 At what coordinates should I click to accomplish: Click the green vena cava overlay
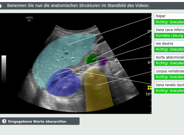(x=91, y=59)
